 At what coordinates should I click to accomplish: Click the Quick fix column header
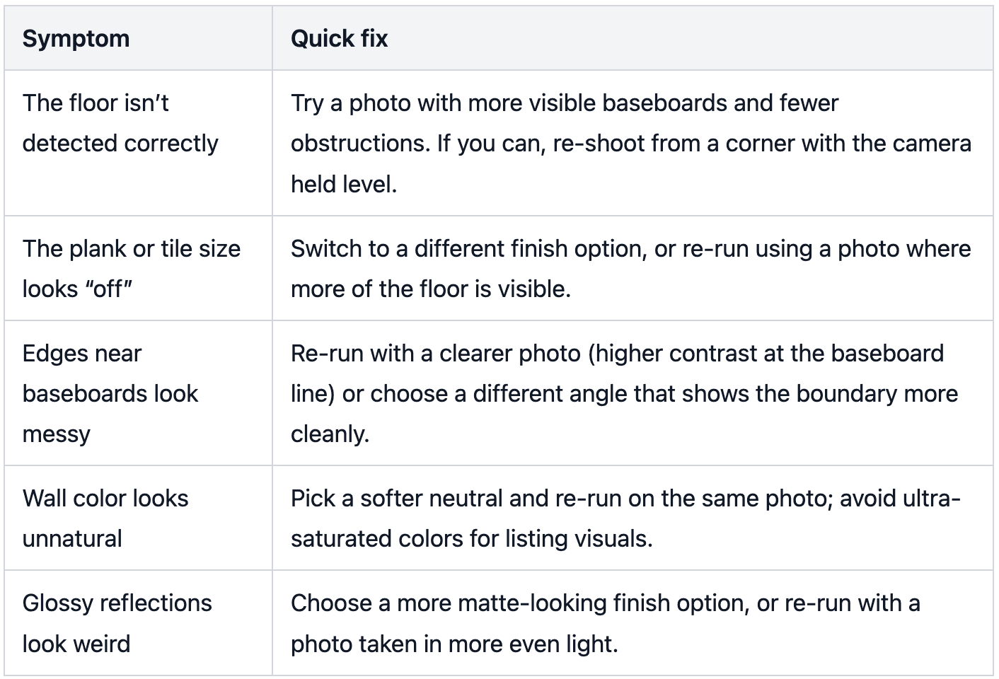pyautogui.click(x=339, y=38)
